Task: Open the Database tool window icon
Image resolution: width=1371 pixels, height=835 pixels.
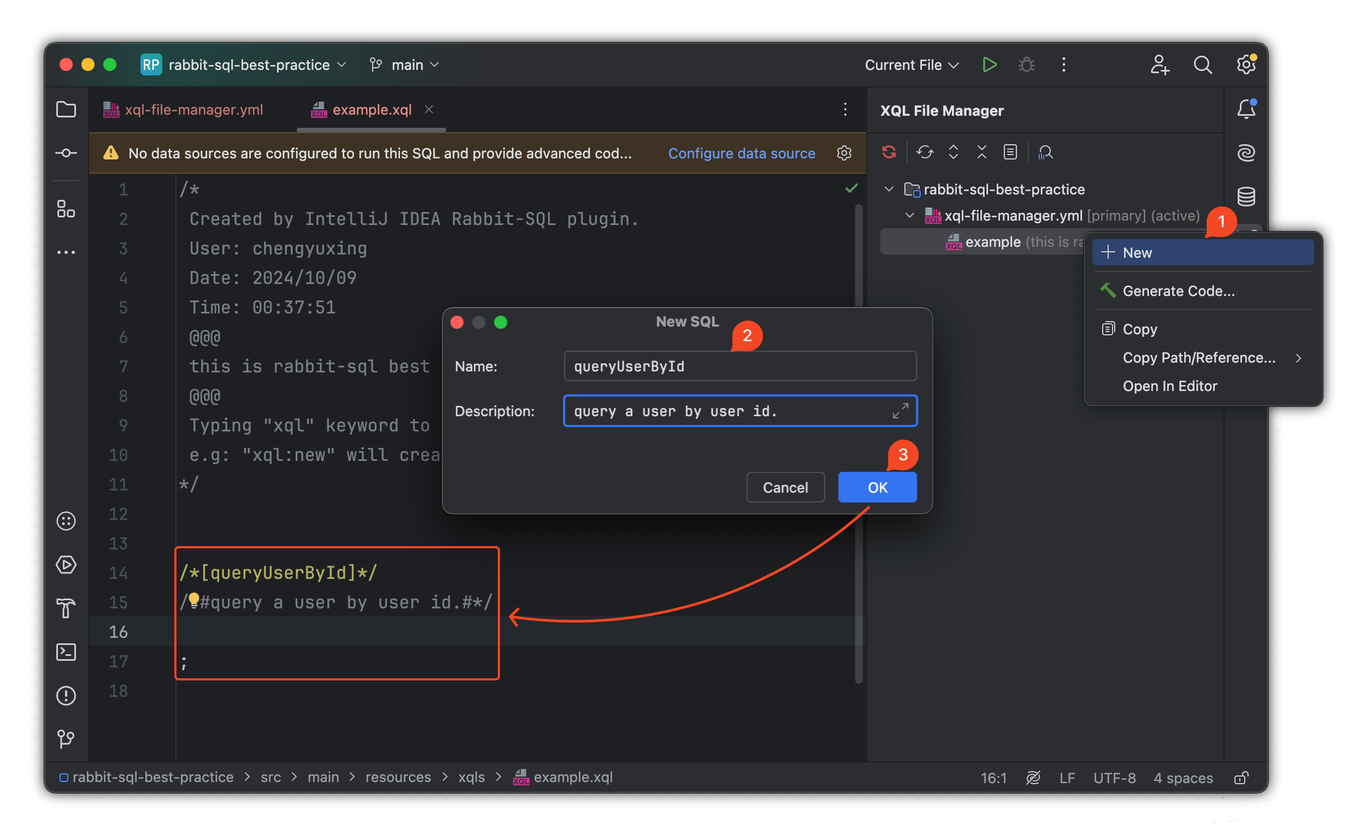Action: coord(1246,196)
